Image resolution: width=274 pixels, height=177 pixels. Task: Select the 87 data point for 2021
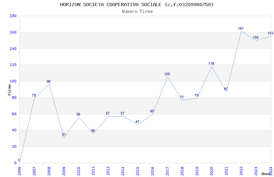(226, 89)
